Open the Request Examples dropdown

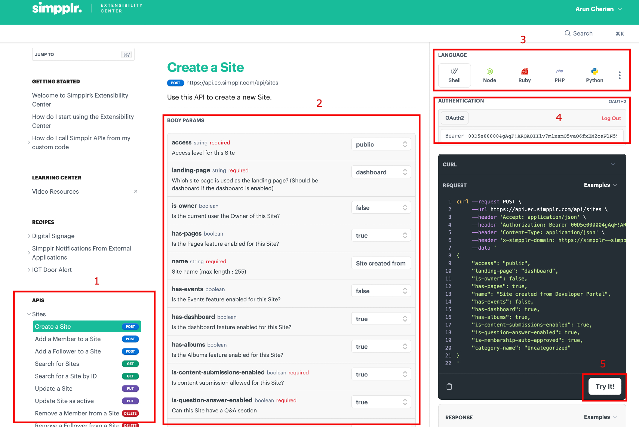pyautogui.click(x=600, y=185)
